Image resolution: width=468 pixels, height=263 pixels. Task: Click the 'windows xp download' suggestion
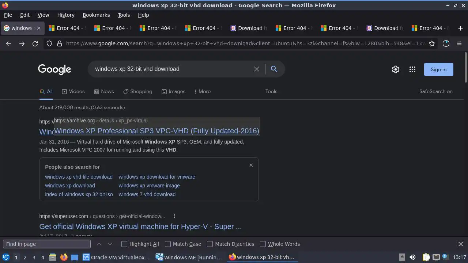[x=70, y=186]
